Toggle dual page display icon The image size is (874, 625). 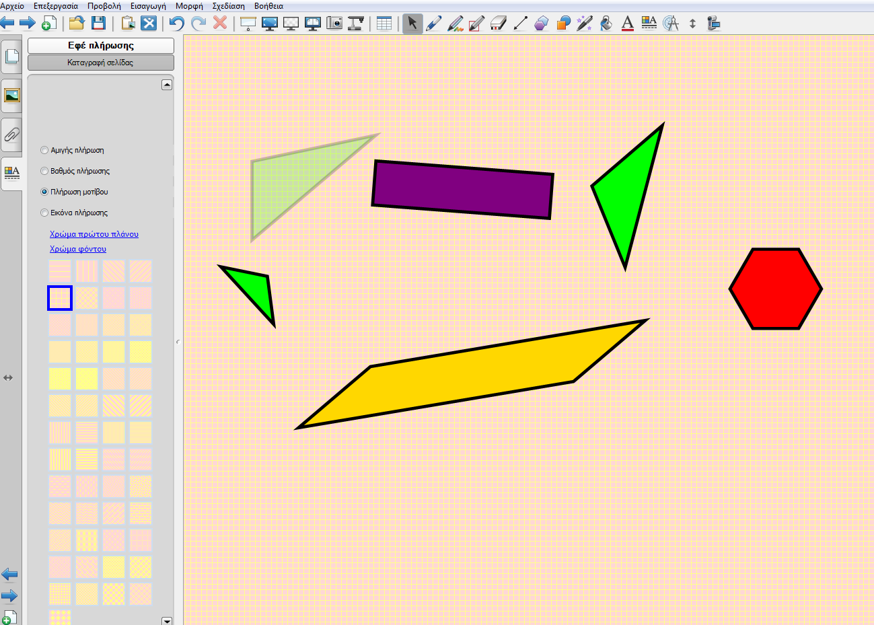[313, 24]
